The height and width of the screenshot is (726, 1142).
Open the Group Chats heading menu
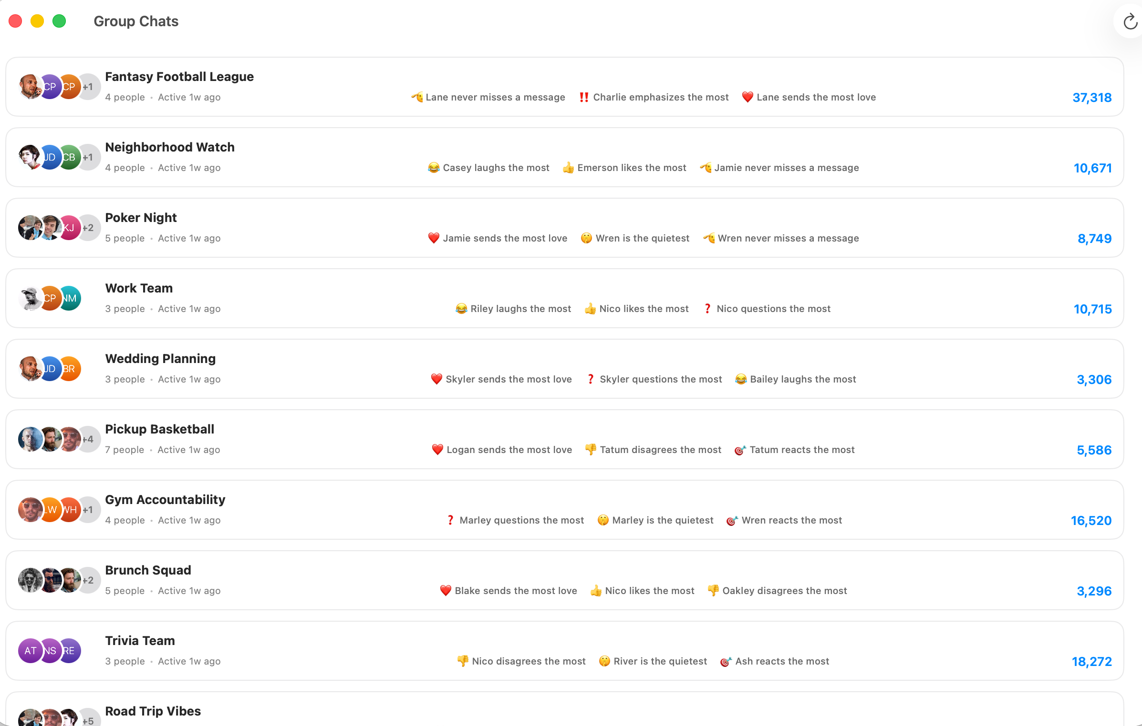click(136, 21)
